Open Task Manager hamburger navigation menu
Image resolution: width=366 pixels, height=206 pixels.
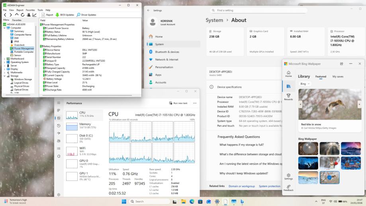pos(59,103)
